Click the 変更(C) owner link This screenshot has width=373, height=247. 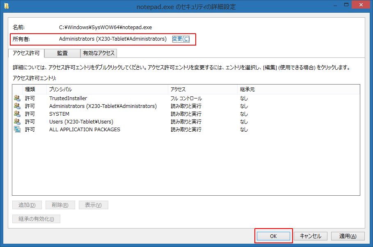pyautogui.click(x=181, y=39)
